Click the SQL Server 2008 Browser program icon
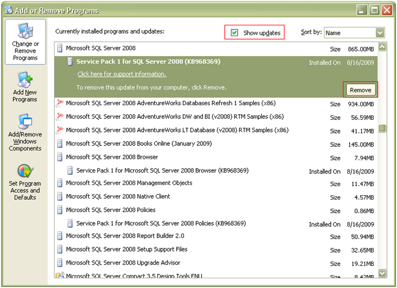397x288 pixels. [59, 157]
